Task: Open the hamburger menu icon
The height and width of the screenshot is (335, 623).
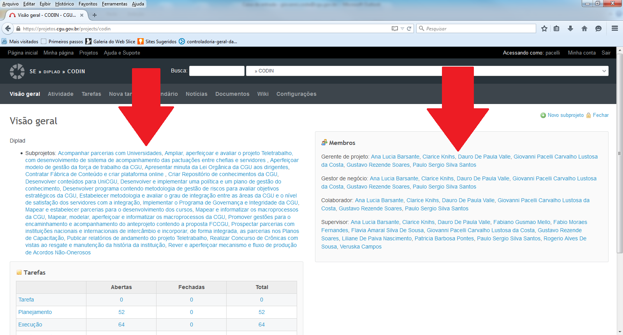Action: (615, 28)
